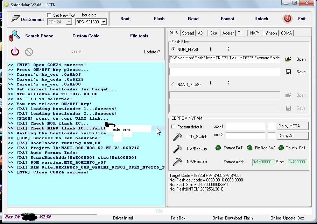Click the Boot button
The width and height of the screenshot is (317, 224).
pos(125,19)
